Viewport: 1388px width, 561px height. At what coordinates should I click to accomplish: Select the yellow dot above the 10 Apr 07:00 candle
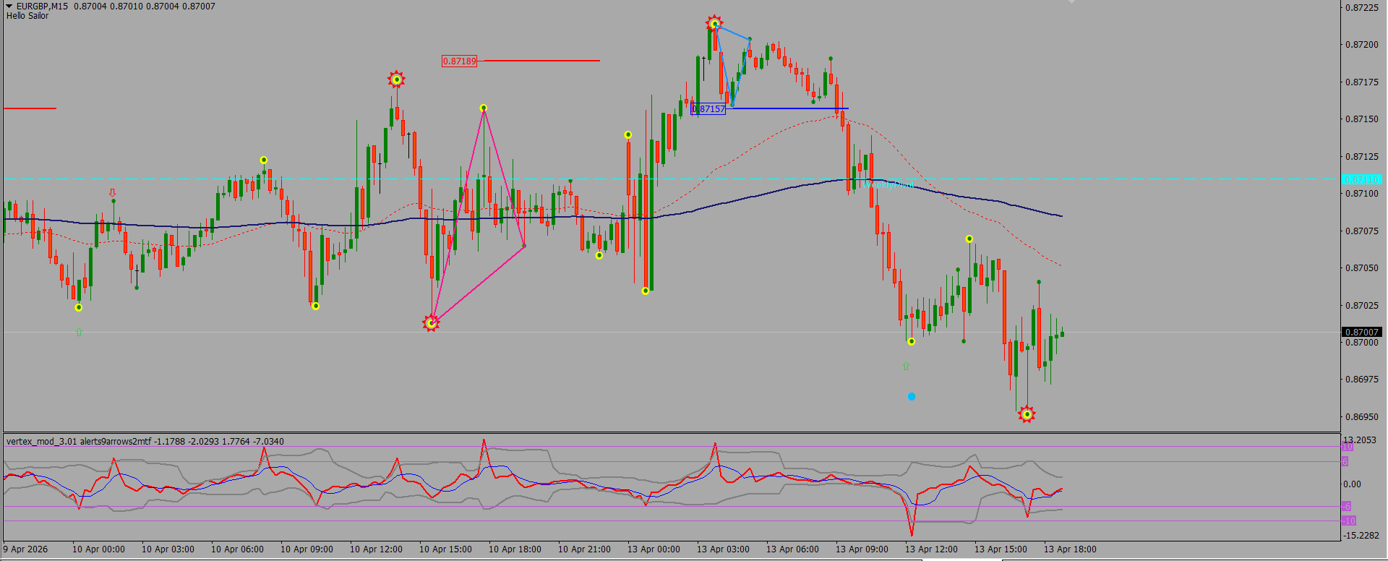point(264,160)
